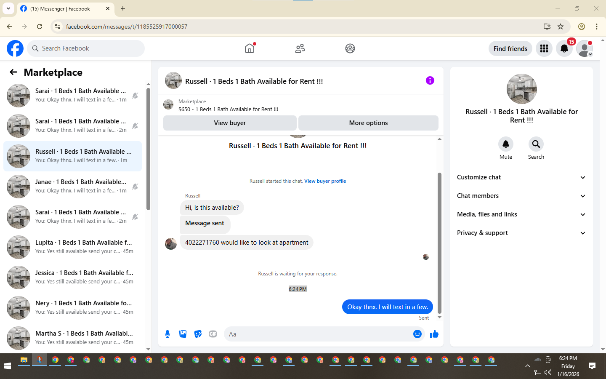Show hidden tray icons chevron
Viewport: 606px width, 379px height.
[527, 366]
